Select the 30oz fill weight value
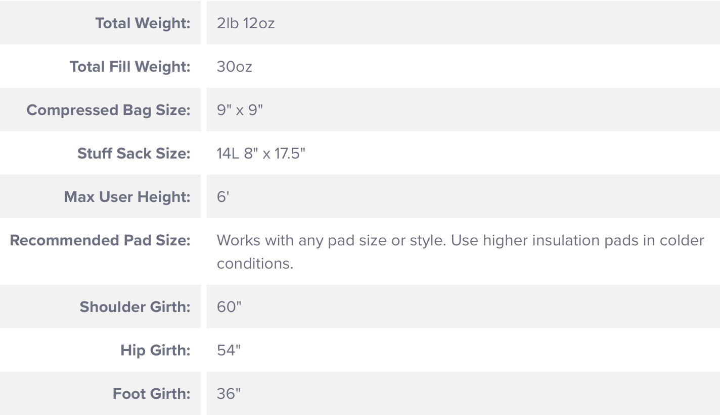The image size is (720, 415). point(234,67)
